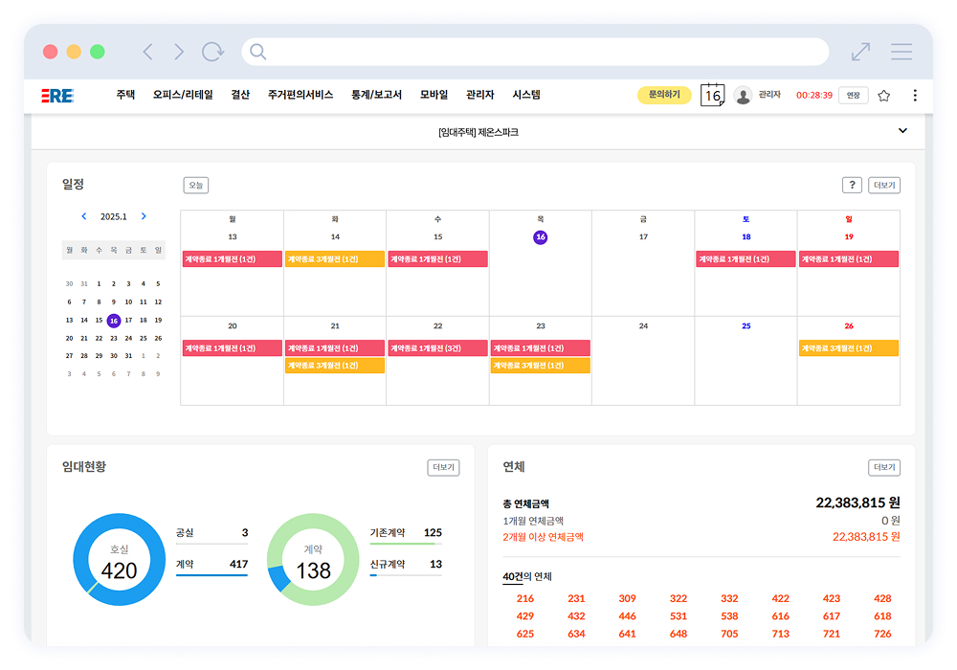Viewport: 957px width, 670px height.
Task: Click the 오늘 button in schedule
Action: tap(195, 186)
